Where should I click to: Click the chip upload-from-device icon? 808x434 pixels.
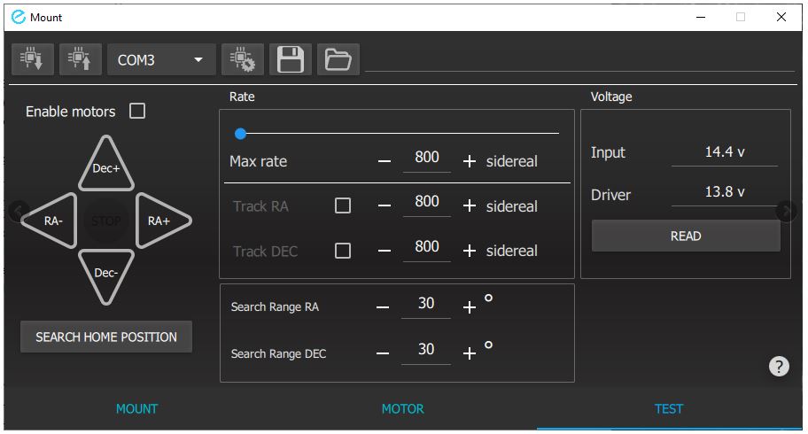(x=81, y=59)
